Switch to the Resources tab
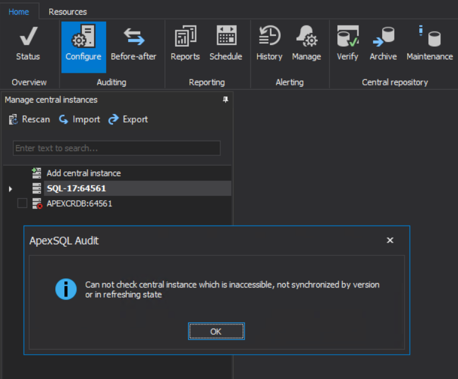This screenshot has height=379, width=458. click(67, 12)
